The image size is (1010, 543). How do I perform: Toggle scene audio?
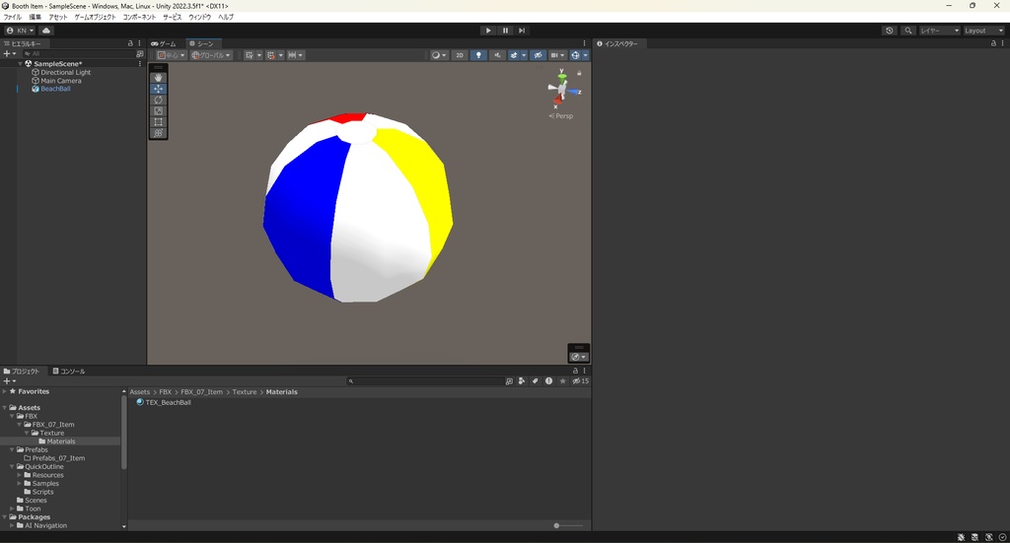497,55
